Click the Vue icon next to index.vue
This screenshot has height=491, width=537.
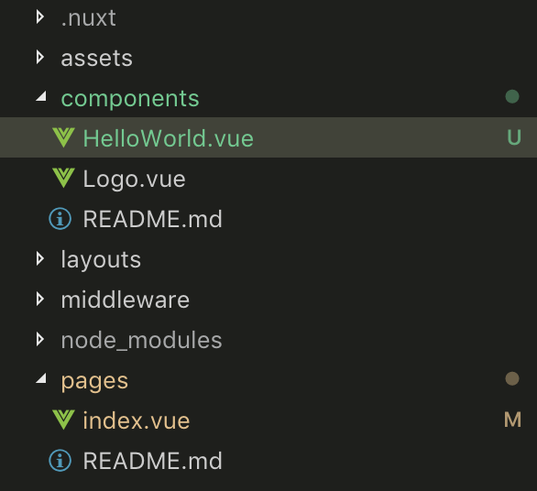click(63, 420)
